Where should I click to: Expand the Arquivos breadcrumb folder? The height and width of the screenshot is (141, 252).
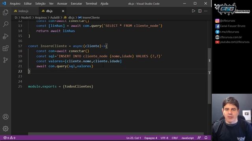pos(41,18)
